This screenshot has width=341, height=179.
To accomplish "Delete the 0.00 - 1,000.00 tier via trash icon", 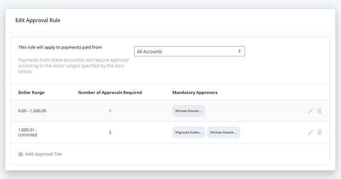I will pyautogui.click(x=319, y=111).
